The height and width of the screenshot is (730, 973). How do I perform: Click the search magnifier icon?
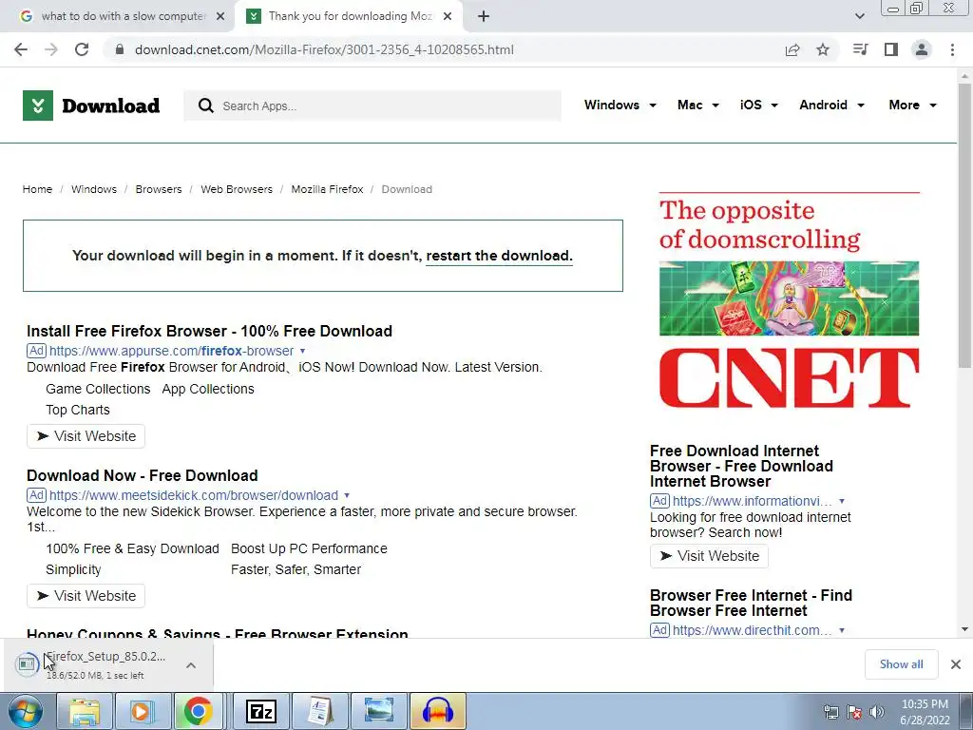(205, 106)
